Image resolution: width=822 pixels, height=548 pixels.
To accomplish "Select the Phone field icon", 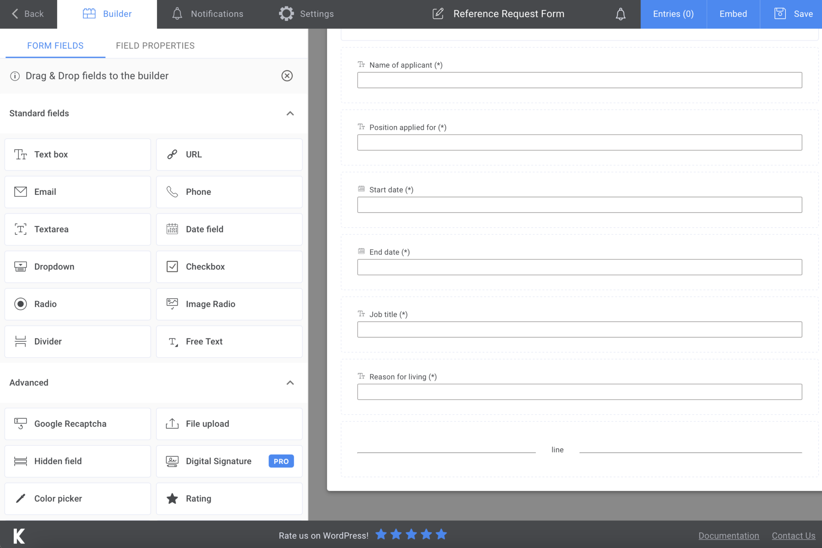I will [x=172, y=192].
